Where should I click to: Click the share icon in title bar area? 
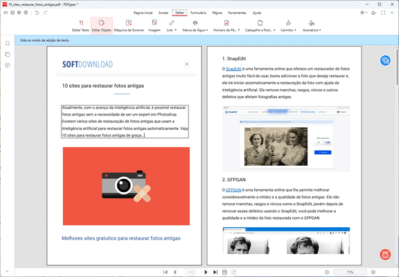tap(374, 13)
